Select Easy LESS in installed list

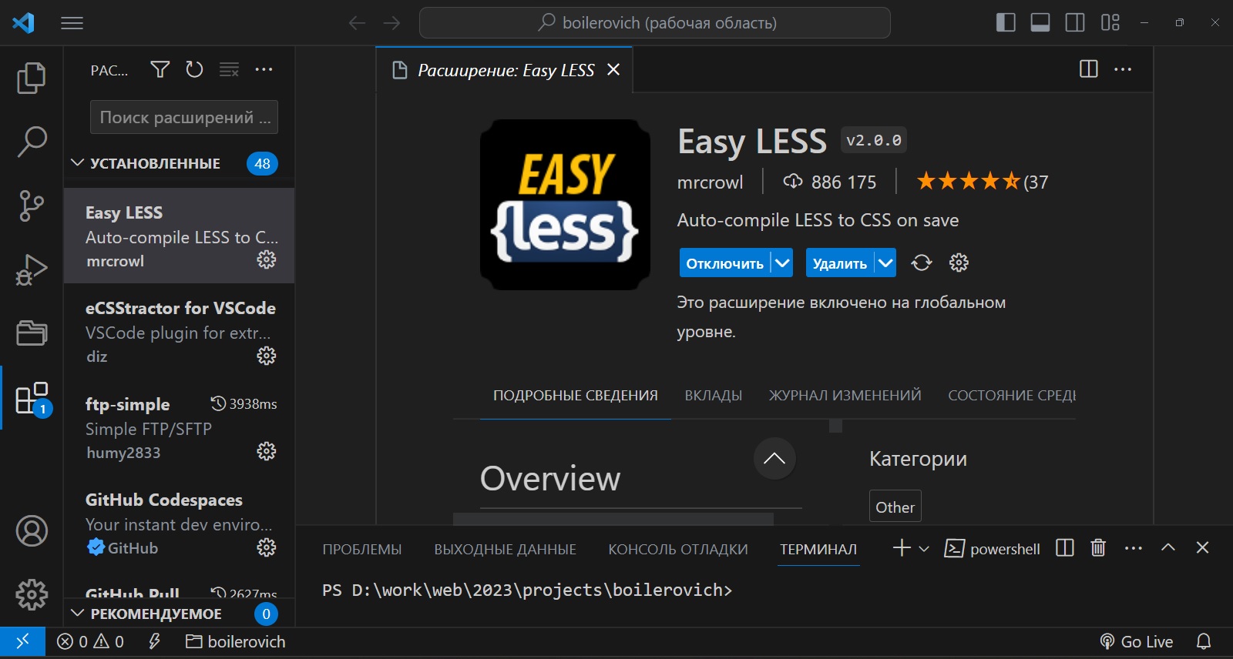coord(179,236)
